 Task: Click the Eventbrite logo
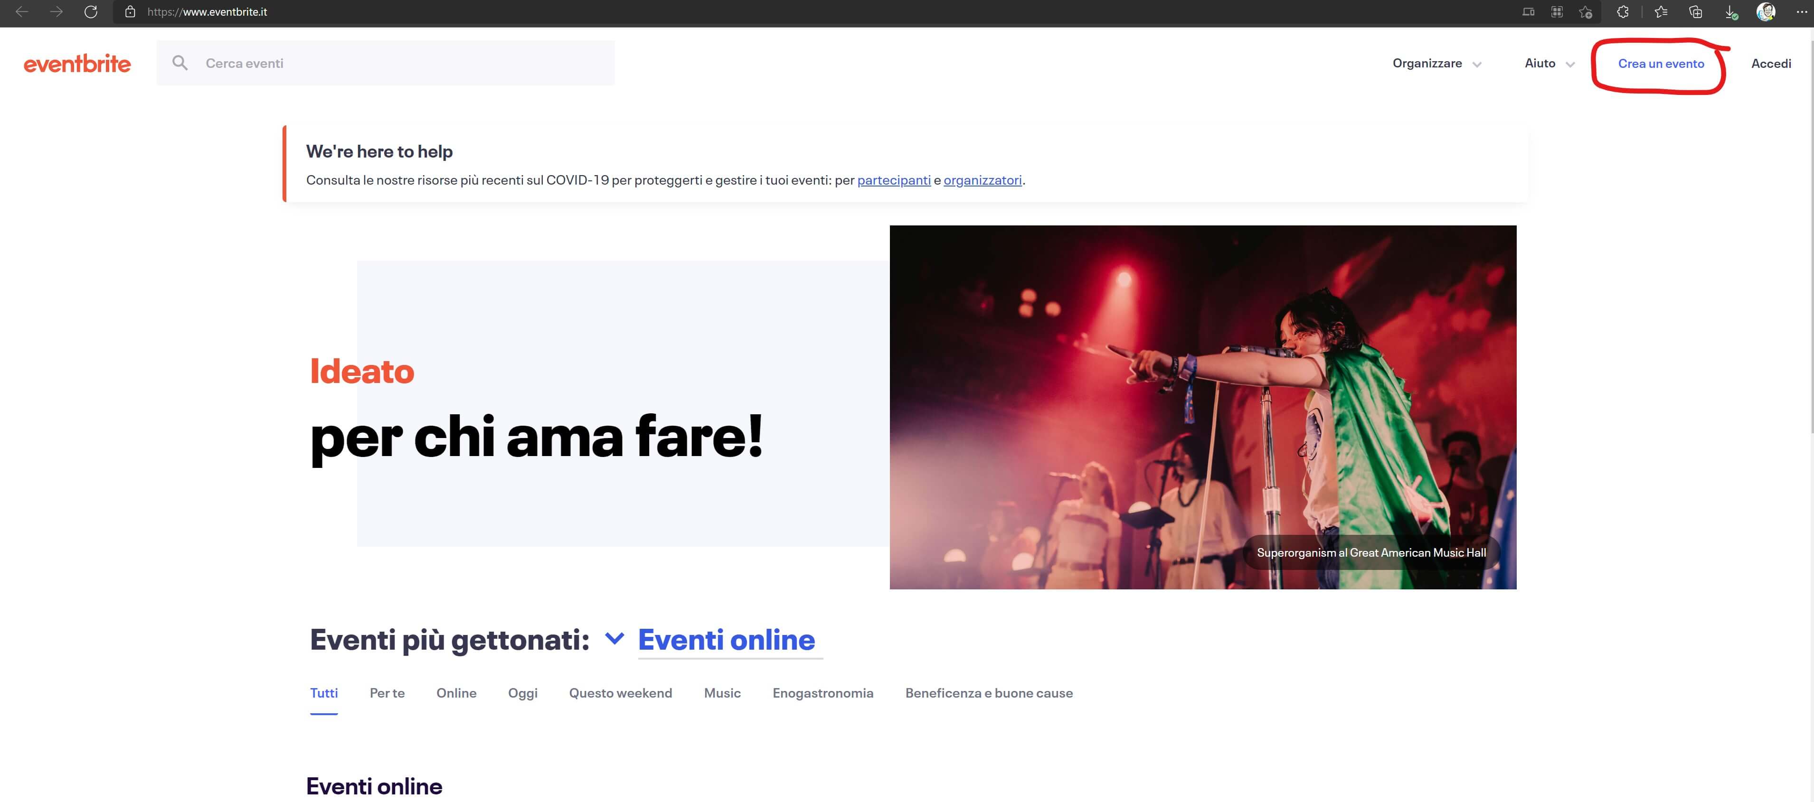click(77, 63)
